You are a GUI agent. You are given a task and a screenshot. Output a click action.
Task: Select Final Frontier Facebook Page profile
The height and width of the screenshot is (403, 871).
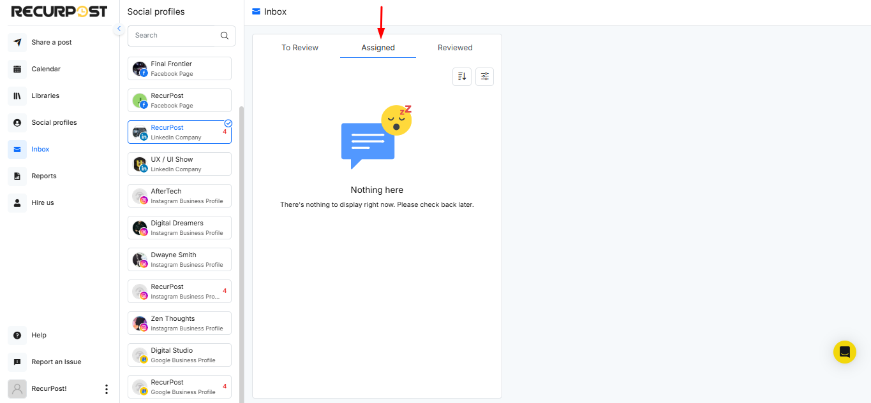[x=179, y=69]
